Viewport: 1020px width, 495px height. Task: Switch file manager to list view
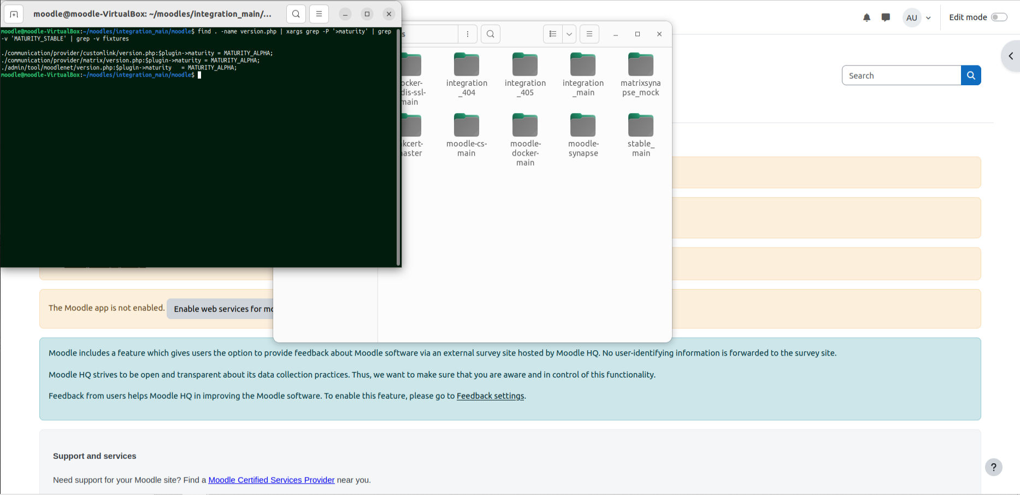coord(553,34)
